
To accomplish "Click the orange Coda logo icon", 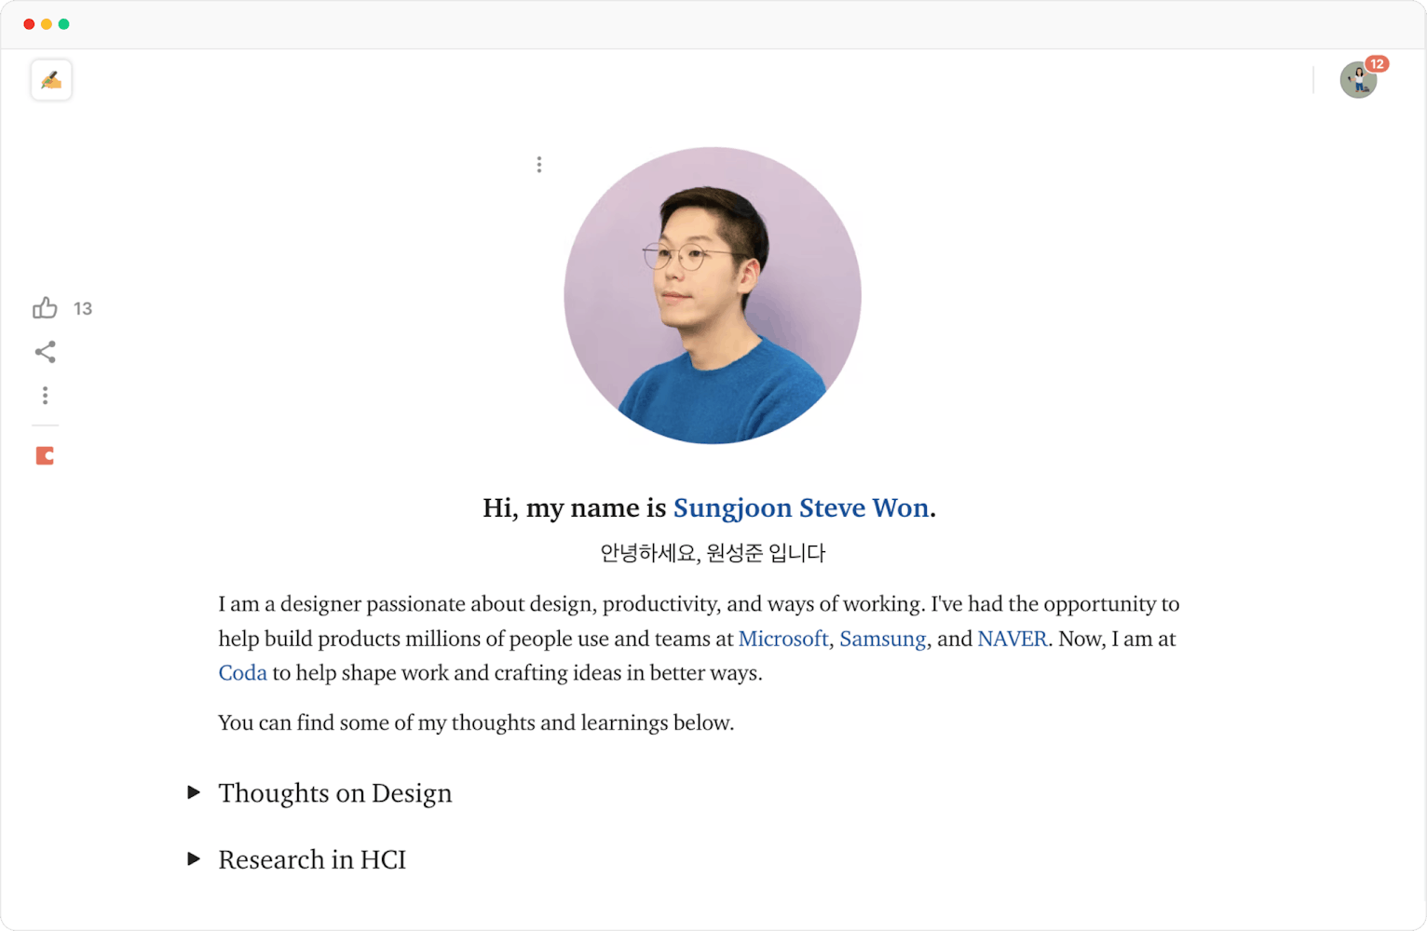I will [x=45, y=455].
